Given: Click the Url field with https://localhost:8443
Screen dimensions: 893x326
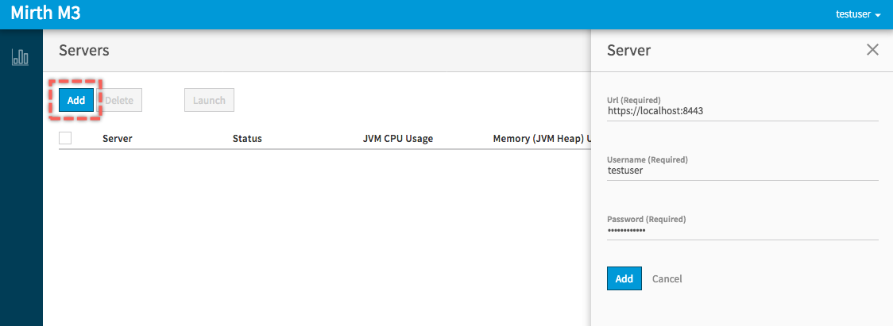Looking at the screenshot, I should (743, 111).
